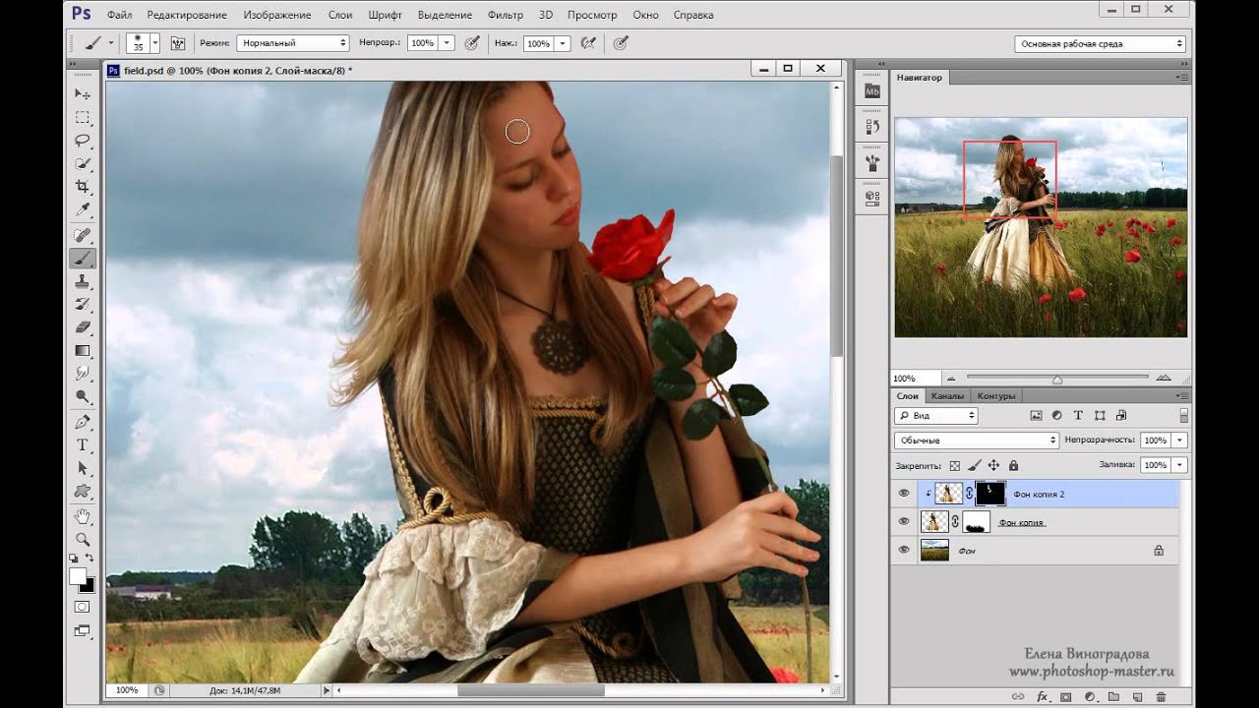Open the Наж. flow slider arrow
This screenshot has width=1259, height=708.
click(x=563, y=43)
